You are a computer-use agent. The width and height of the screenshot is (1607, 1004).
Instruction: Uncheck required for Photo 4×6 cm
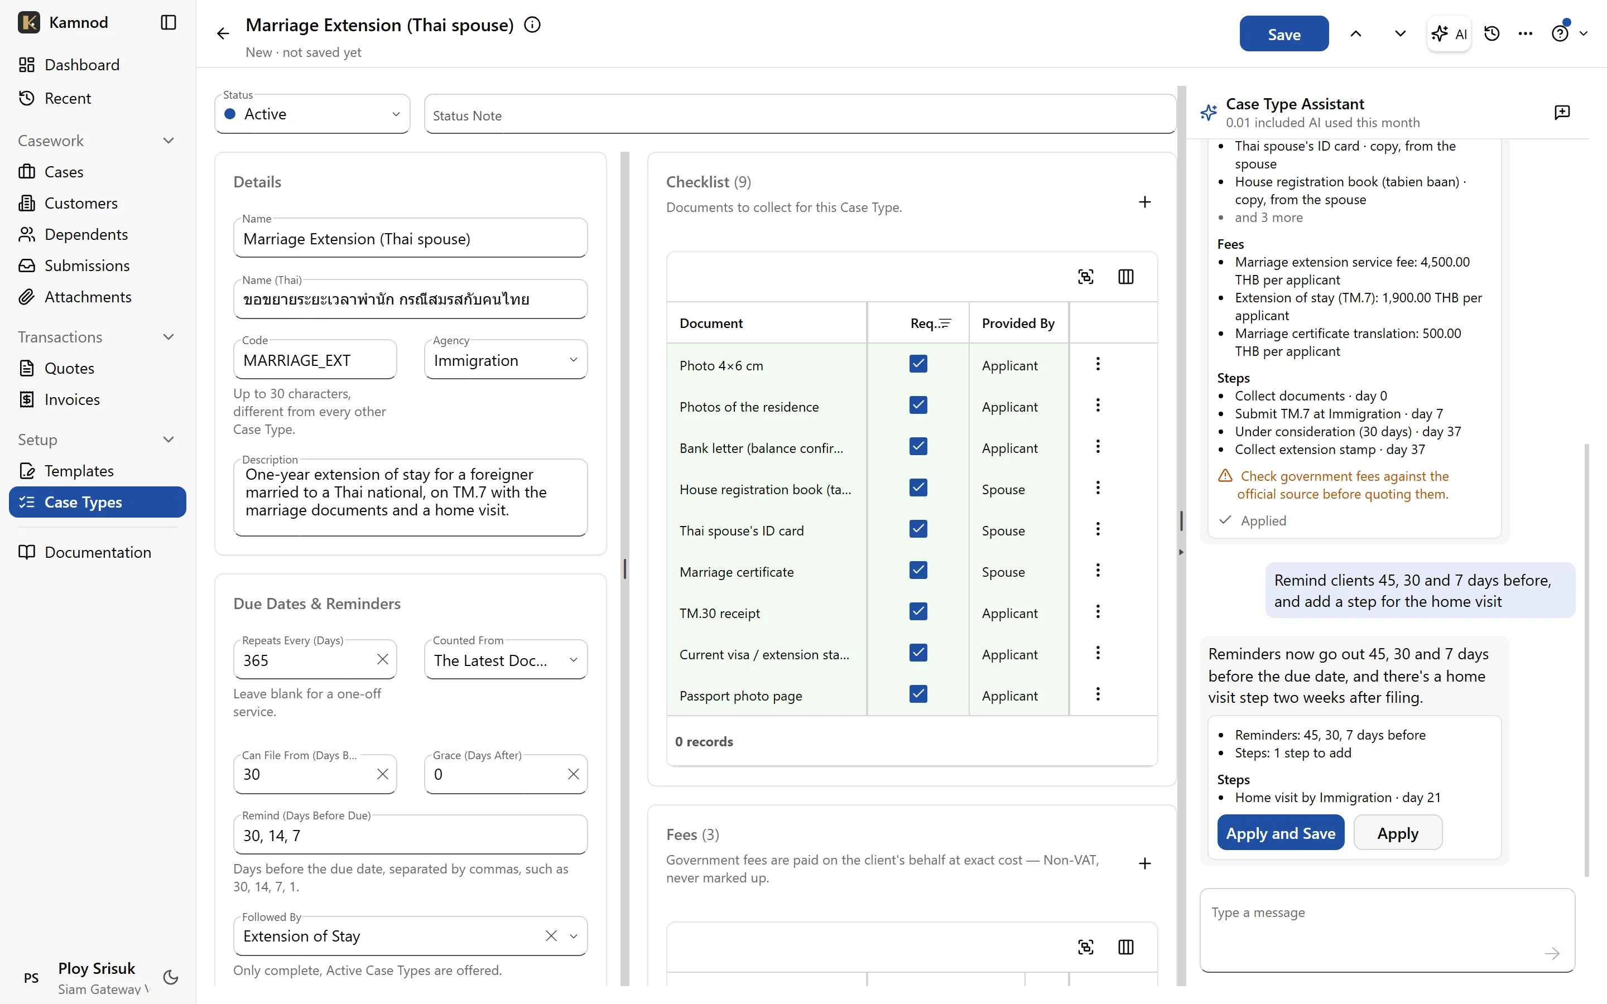(x=918, y=364)
